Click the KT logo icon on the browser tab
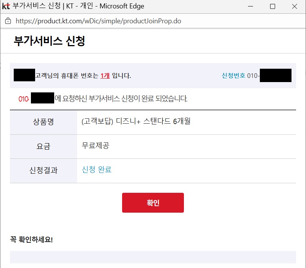 point(6,6)
